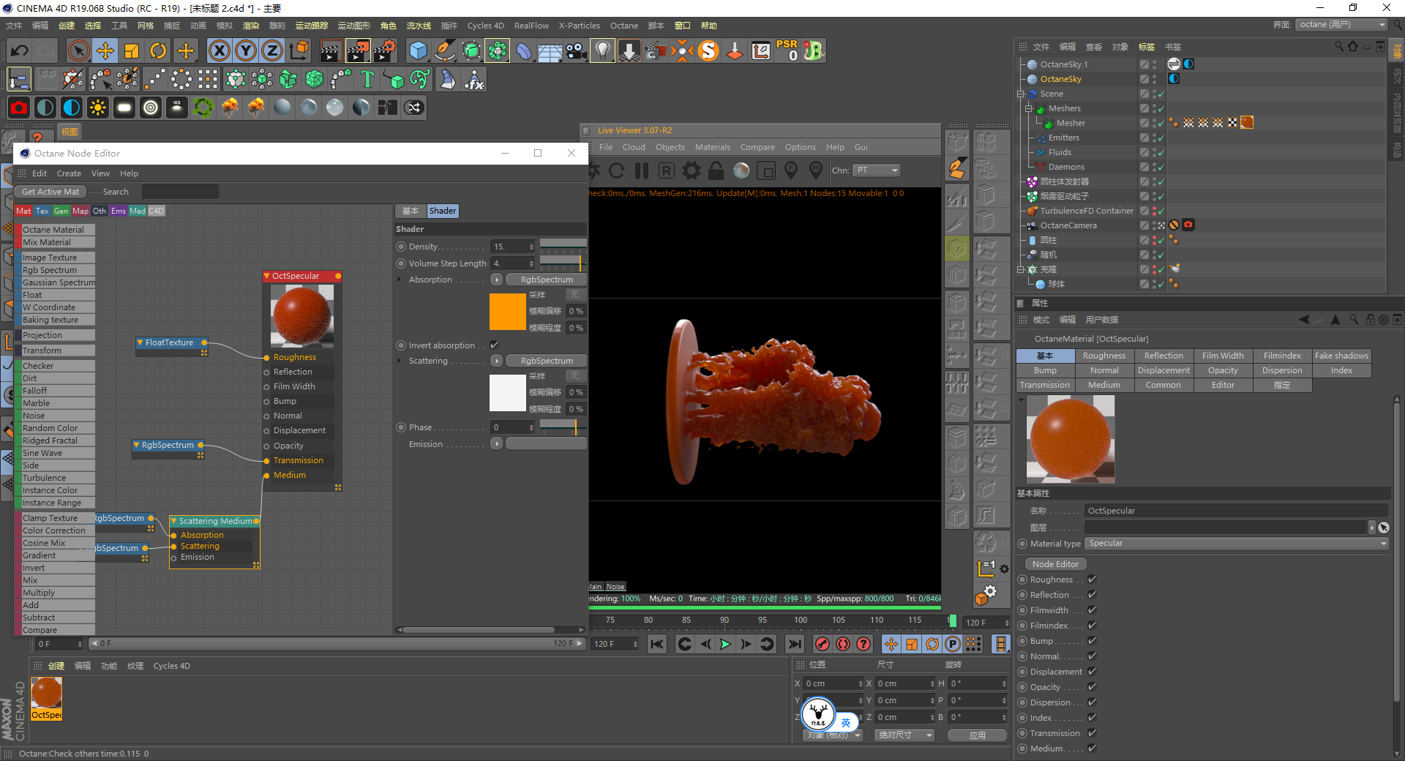Toggle the Invert absorption checkbox
Image resolution: width=1405 pixels, height=761 pixels.
[494, 345]
